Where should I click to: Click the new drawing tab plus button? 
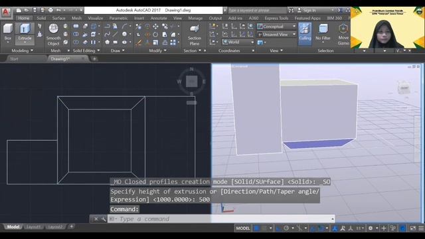[x=94, y=59]
